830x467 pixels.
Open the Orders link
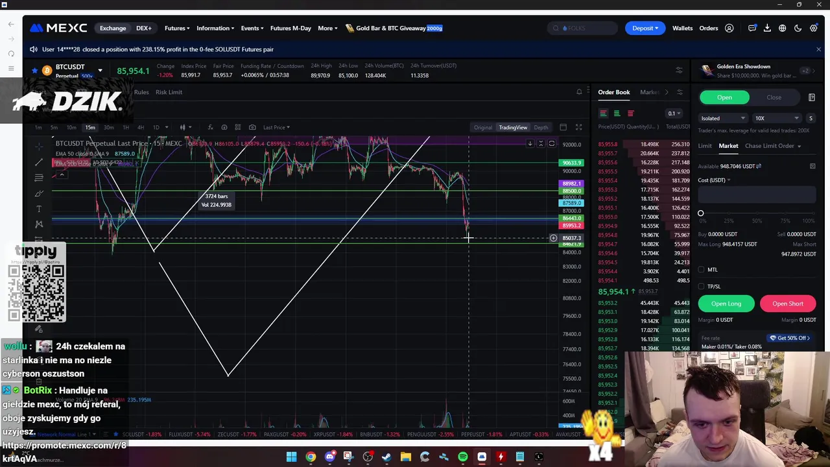709,28
